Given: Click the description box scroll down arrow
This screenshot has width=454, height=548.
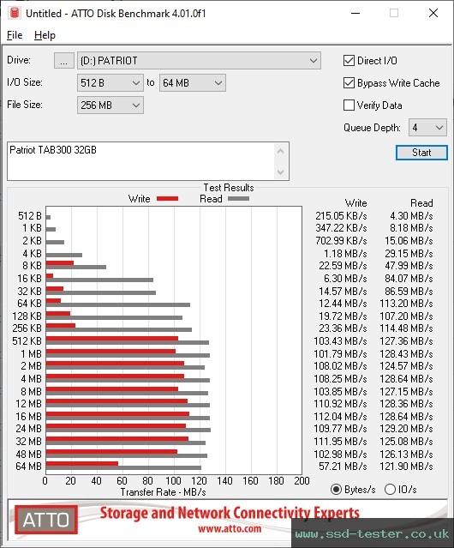Looking at the screenshot, I should tap(281, 172).
